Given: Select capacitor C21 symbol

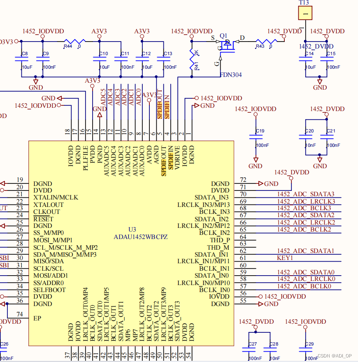Looking at the screenshot, I should click(x=327, y=137).
